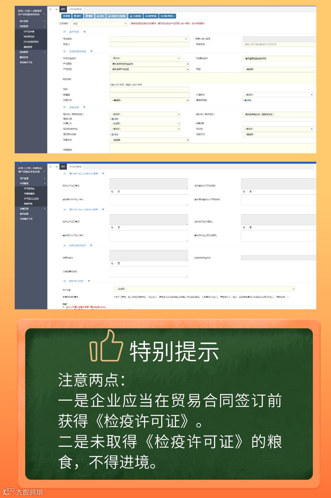Click the edit icon beside 进境检疫物信息

[65, 51]
